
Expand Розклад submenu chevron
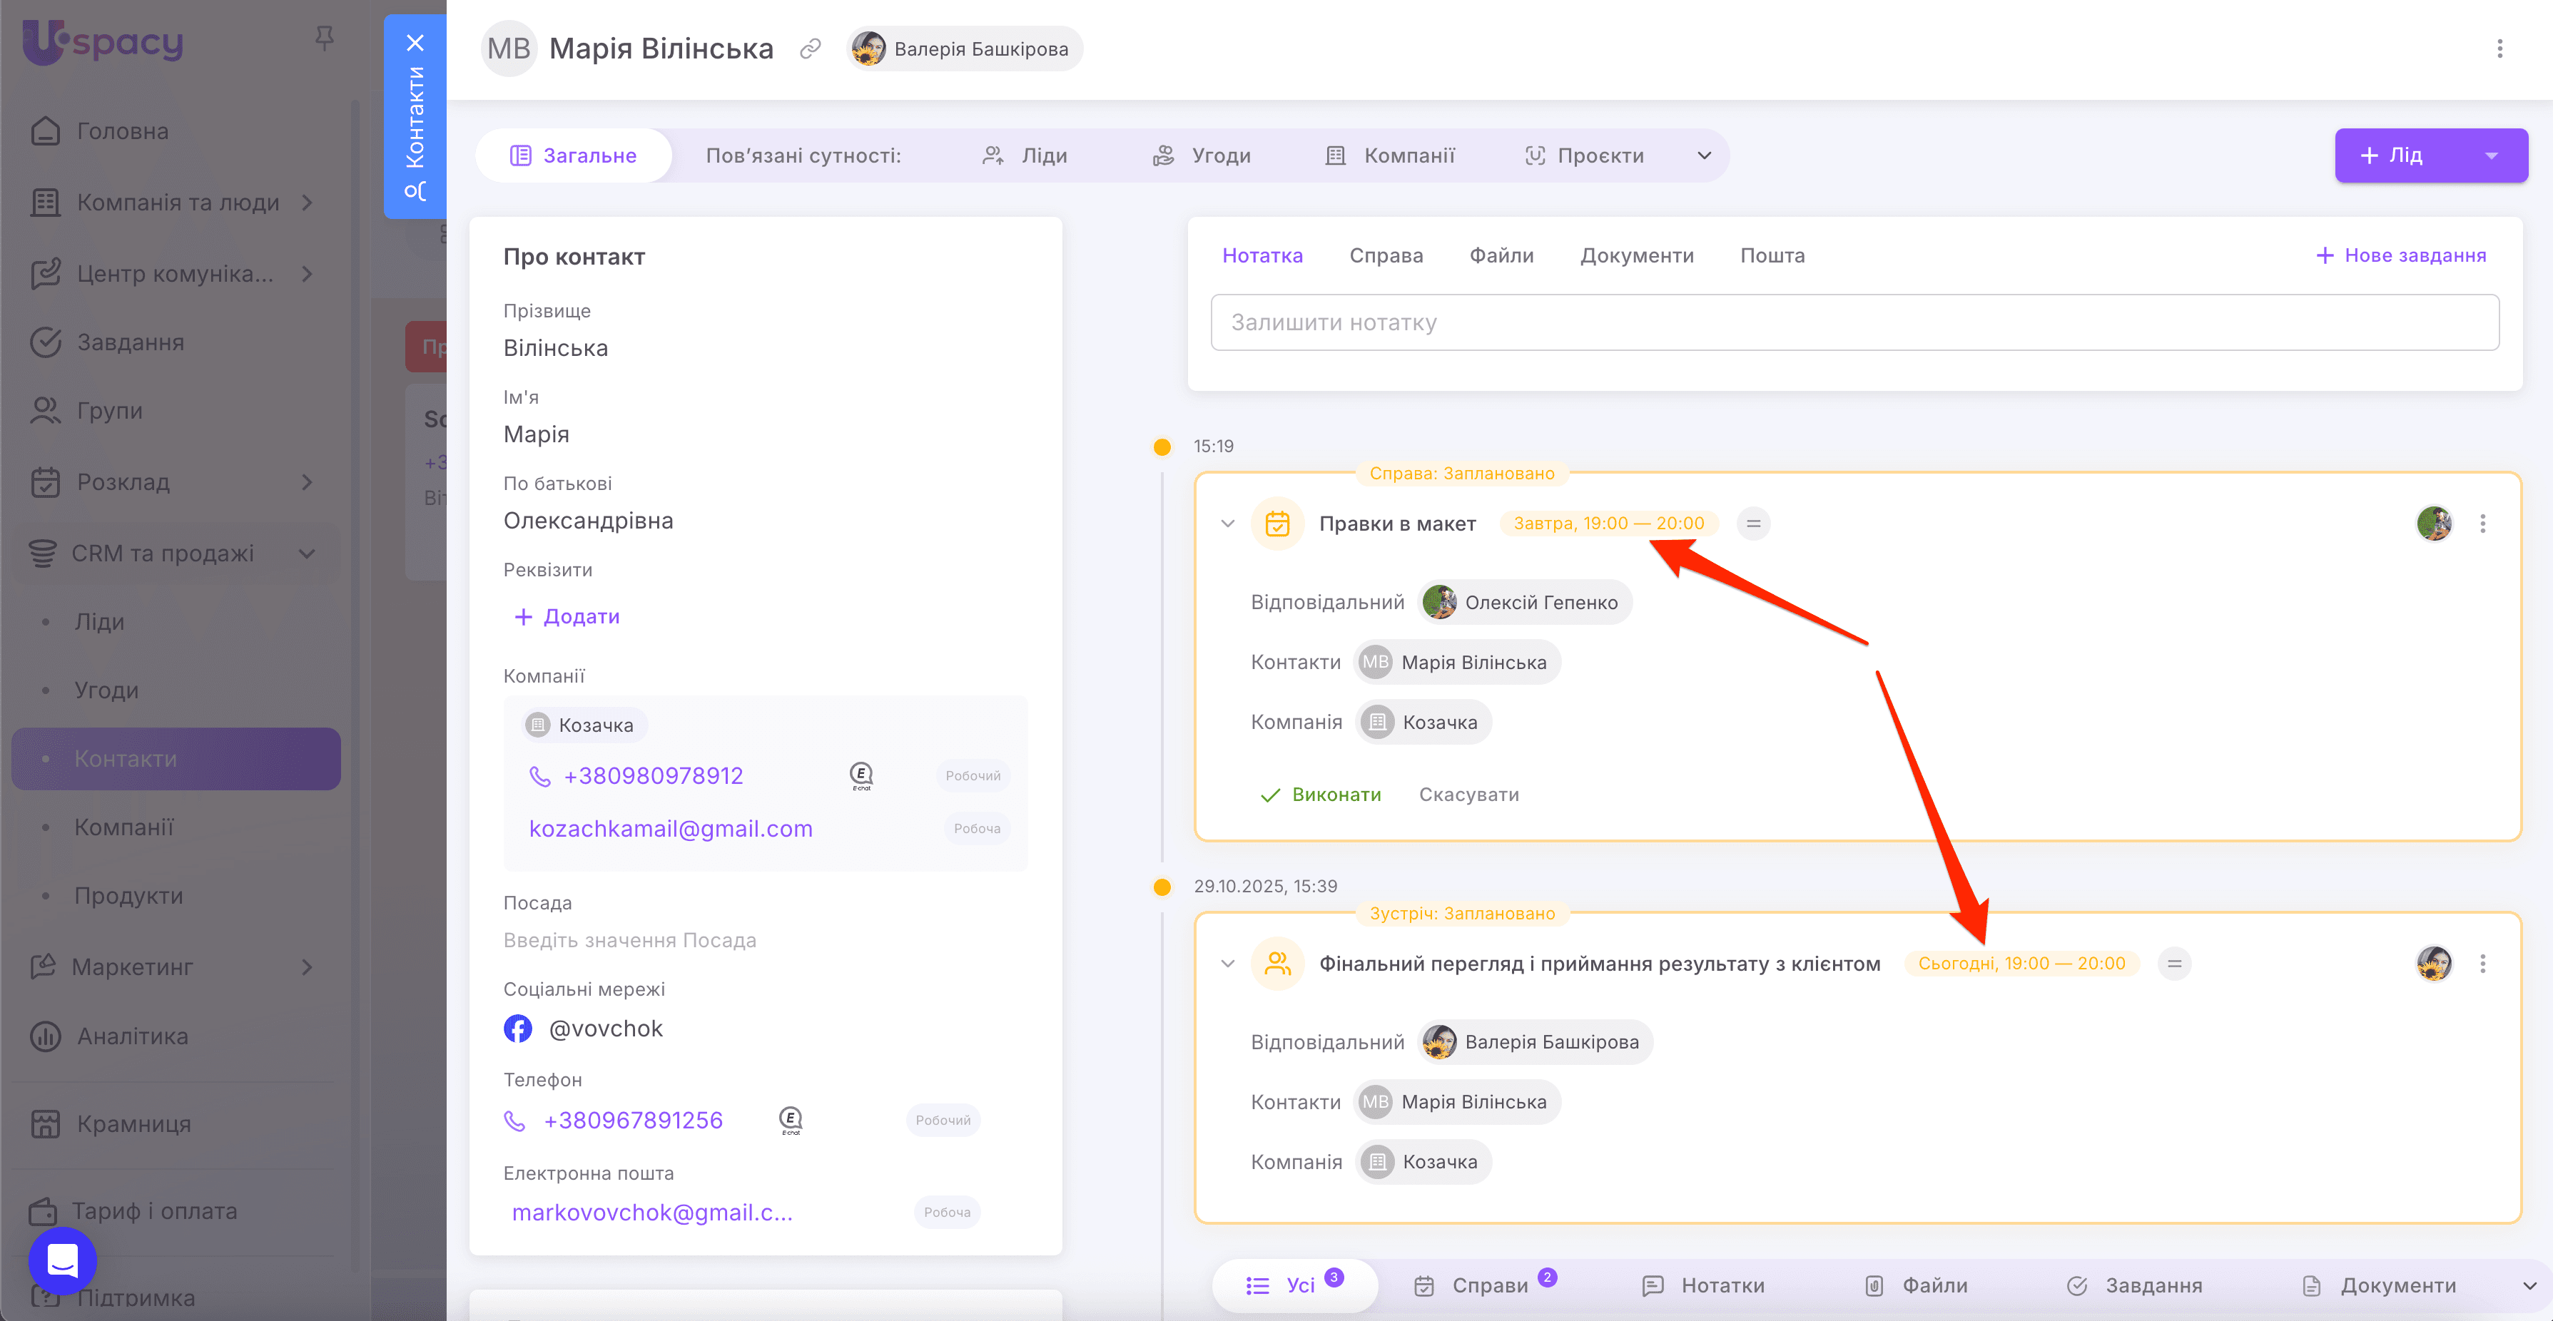click(308, 481)
